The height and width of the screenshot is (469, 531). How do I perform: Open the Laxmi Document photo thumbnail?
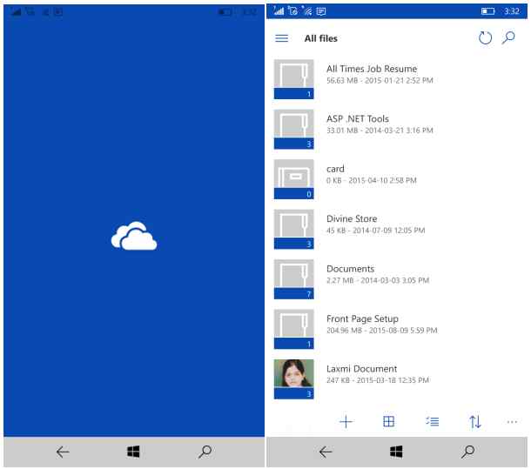pyautogui.click(x=294, y=379)
